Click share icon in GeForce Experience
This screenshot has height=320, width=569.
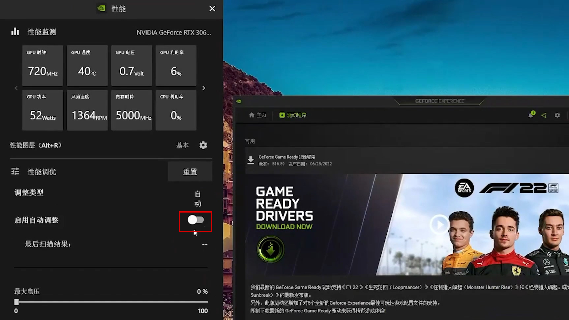(x=544, y=115)
